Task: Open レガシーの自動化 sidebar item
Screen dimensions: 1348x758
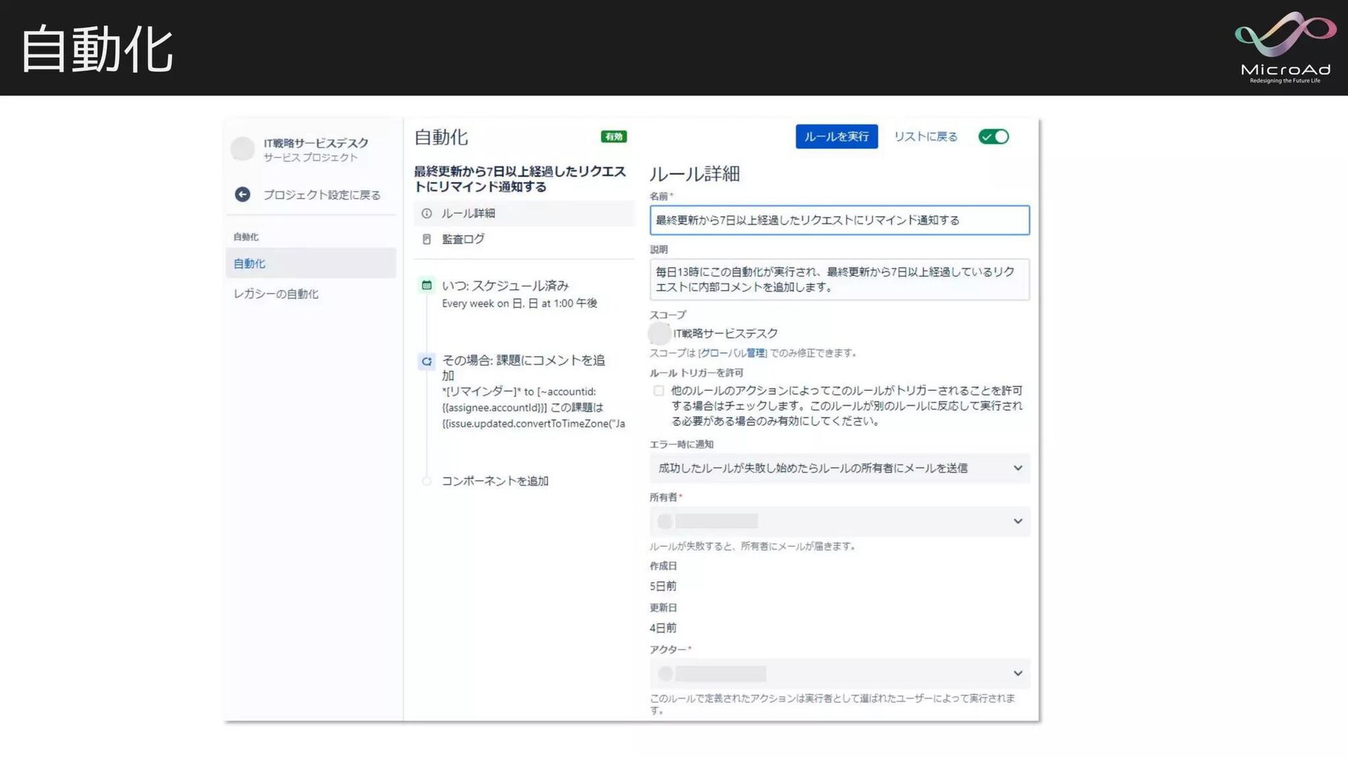Action: (276, 294)
